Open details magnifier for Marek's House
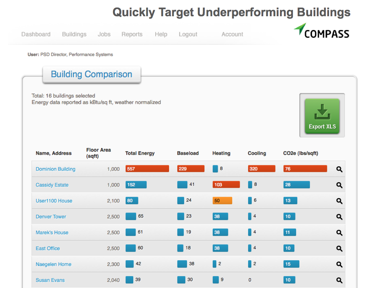This screenshot has height=288, width=372. pyautogui.click(x=339, y=232)
